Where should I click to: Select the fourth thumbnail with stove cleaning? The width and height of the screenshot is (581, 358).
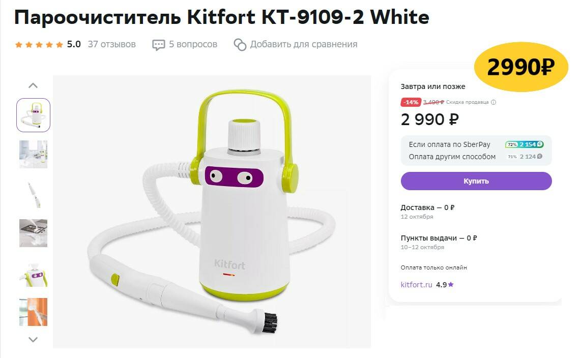tap(34, 233)
